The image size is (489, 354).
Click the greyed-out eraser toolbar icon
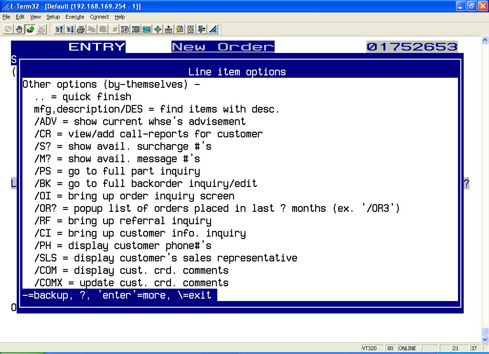click(x=115, y=29)
